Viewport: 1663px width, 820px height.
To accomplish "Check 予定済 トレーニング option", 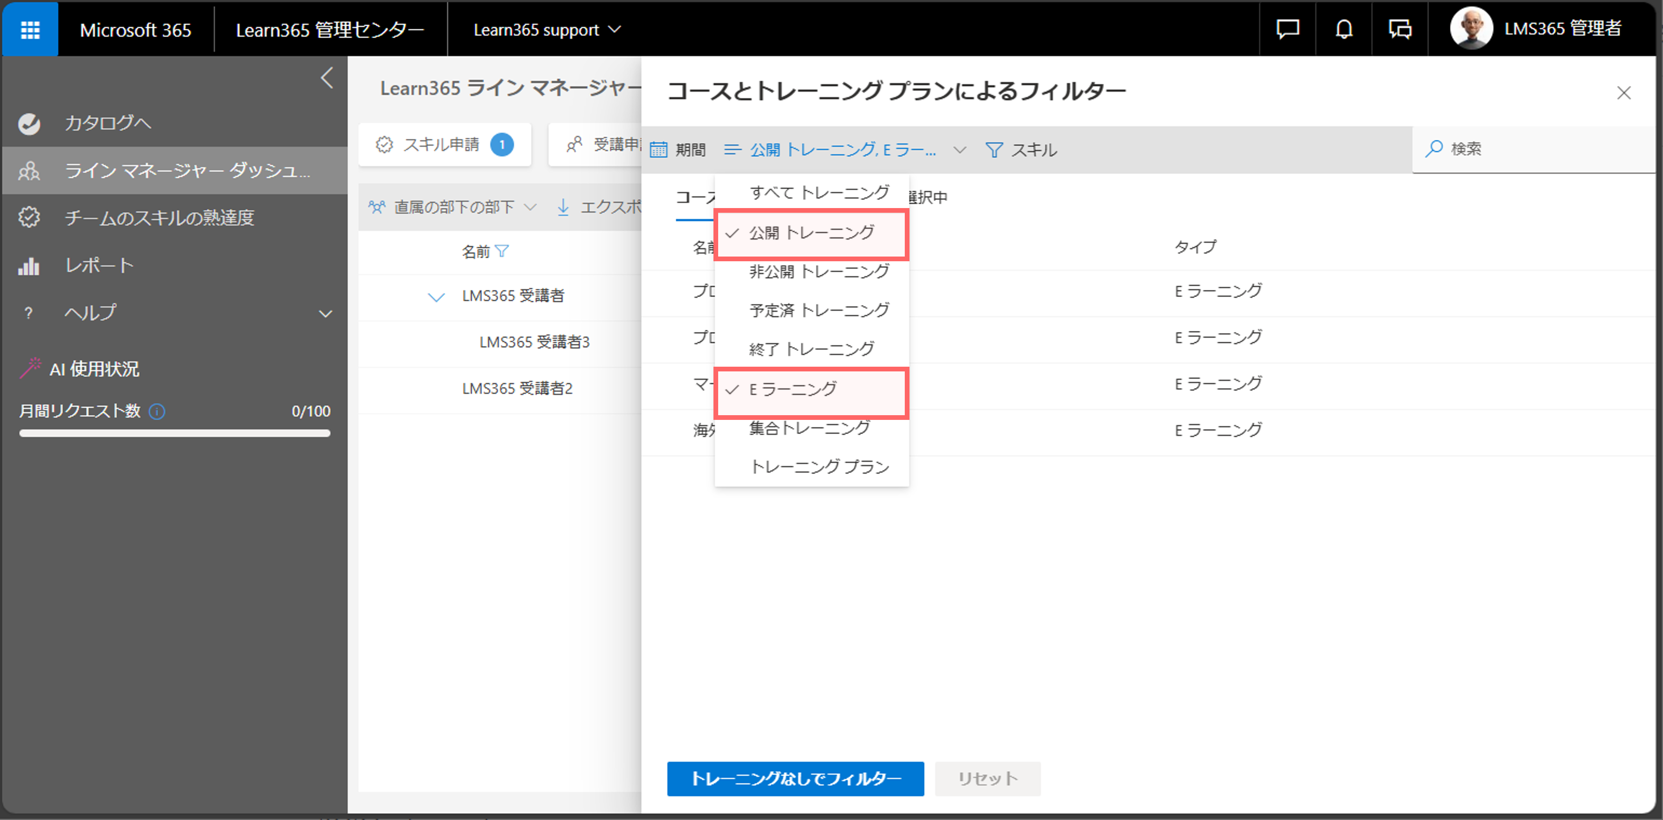I will 811,310.
